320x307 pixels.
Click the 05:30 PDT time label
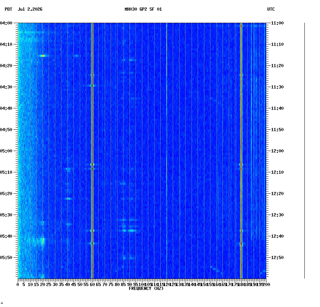[6, 215]
